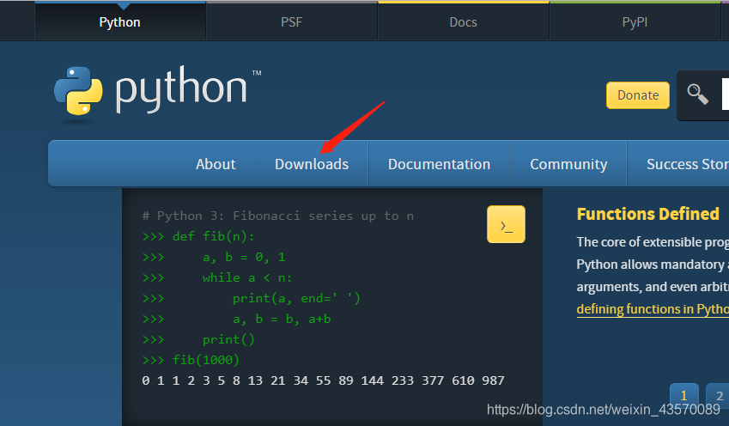Select slide 2 in the carousel pager
The height and width of the screenshot is (426, 729).
tap(717, 396)
